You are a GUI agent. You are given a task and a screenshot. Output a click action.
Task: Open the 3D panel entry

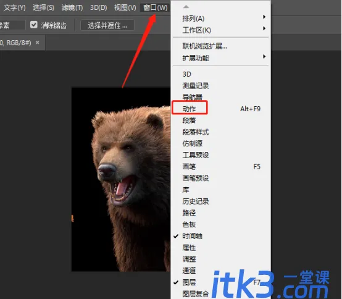click(221, 74)
